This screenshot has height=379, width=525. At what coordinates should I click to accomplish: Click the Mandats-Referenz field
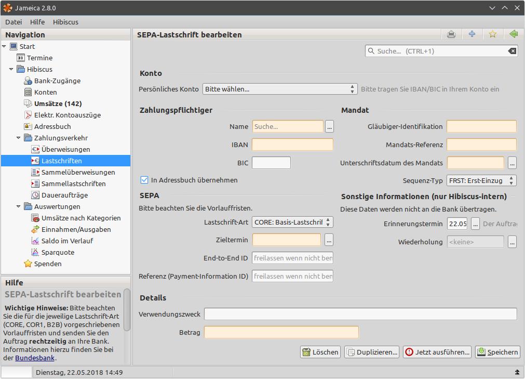point(481,145)
